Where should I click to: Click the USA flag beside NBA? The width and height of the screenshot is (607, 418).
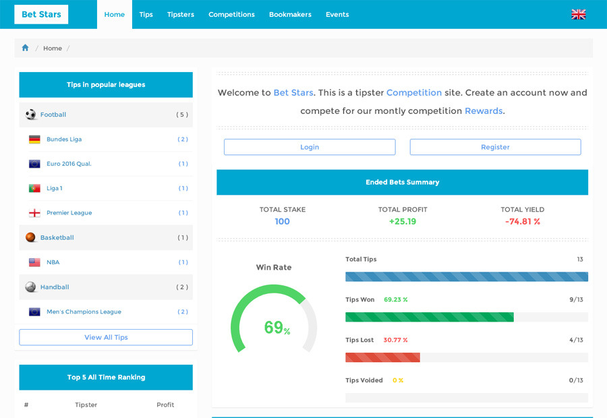[x=34, y=262]
